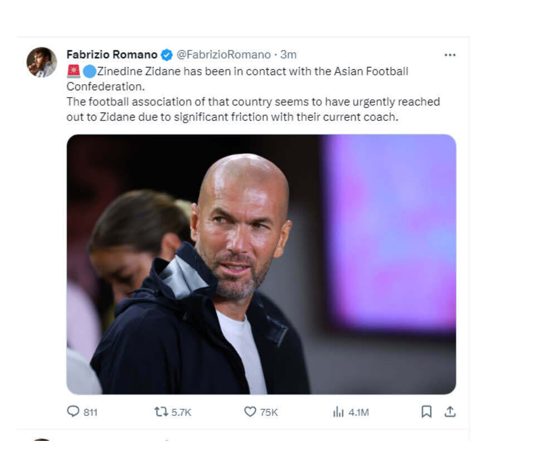Image resolution: width=535 pixels, height=452 pixels.
Task: Click the reply speech bubble icon
Action: [x=73, y=411]
